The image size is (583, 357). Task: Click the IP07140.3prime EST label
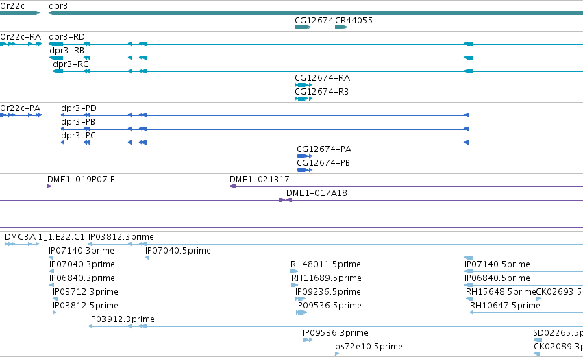pyautogui.click(x=82, y=251)
